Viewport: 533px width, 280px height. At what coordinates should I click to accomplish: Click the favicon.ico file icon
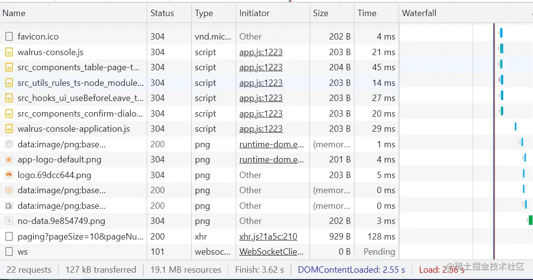click(x=9, y=36)
